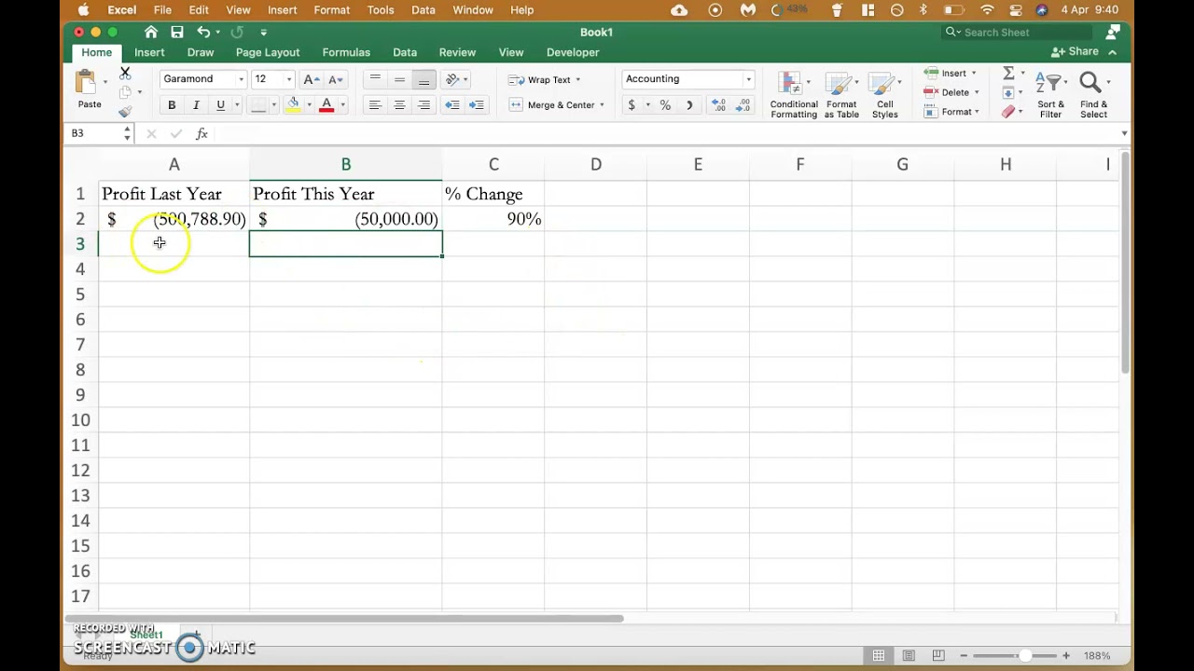Expand the Format cells dropdown

[977, 112]
